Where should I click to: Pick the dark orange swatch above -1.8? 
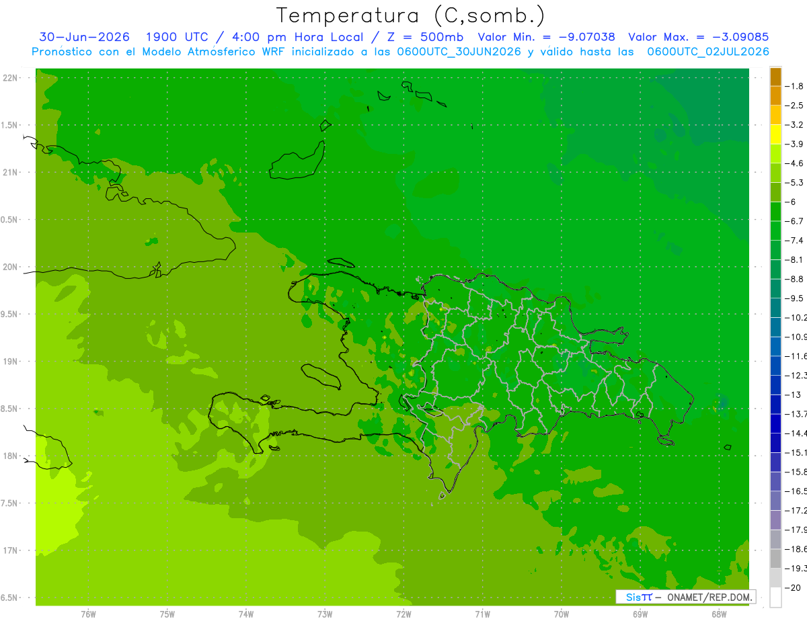tap(775, 77)
